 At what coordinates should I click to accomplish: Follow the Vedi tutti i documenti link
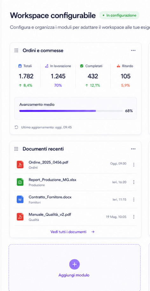(x=72, y=232)
